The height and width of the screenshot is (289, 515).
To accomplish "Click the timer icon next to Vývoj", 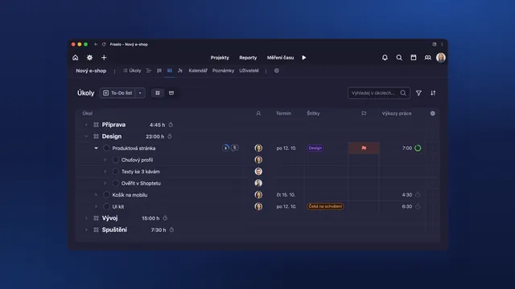I will point(165,218).
